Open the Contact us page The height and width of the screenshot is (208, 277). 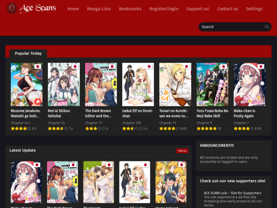227,9
